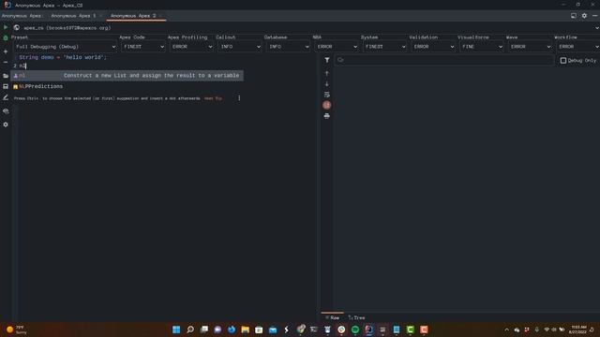600x337 pixels.
Task: Switch to the Anonymous Apex 1 tab
Action: point(73,16)
